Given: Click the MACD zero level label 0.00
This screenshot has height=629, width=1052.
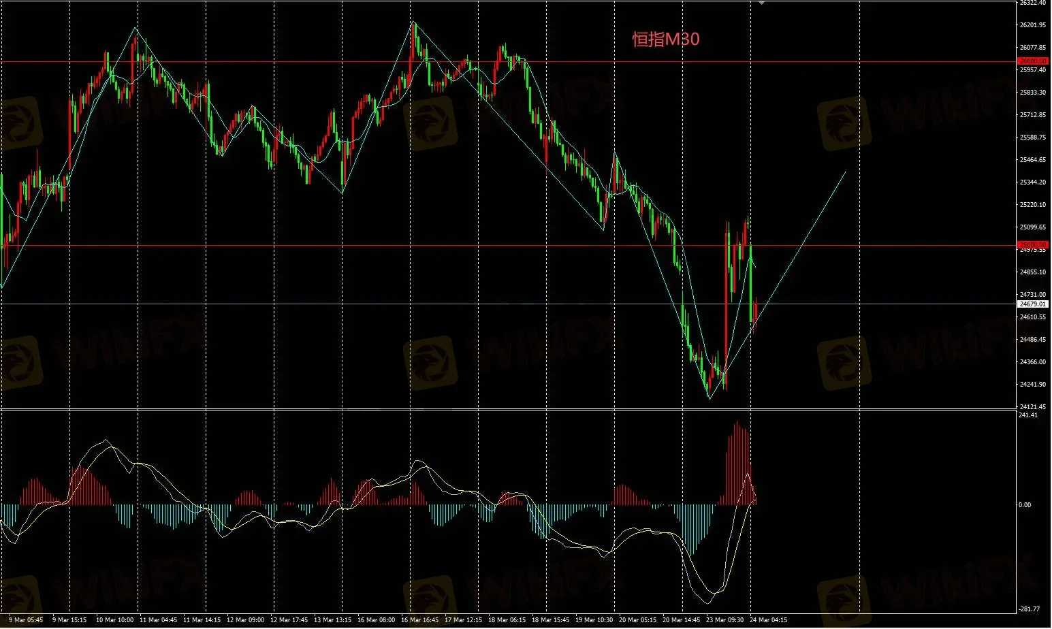Looking at the screenshot, I should (x=1025, y=505).
